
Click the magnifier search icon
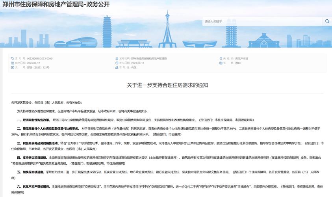[327, 21]
